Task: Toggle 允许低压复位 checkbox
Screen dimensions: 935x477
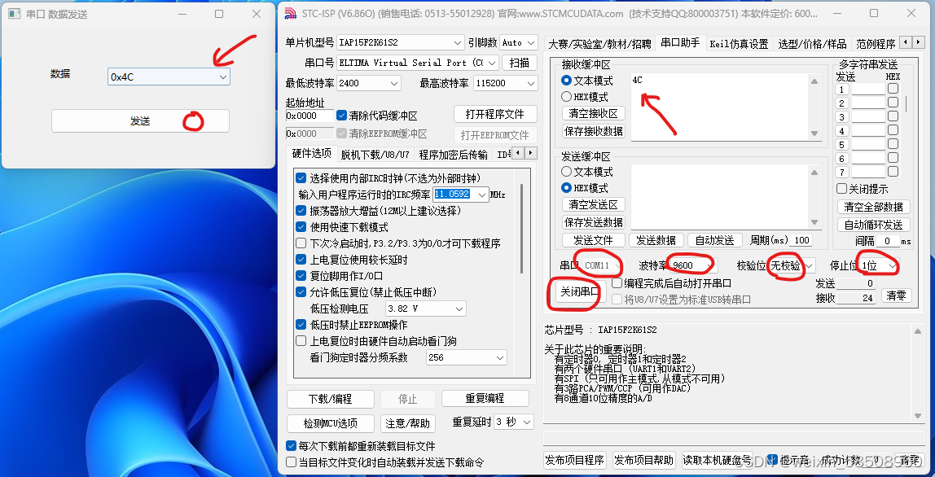Action: coord(301,292)
